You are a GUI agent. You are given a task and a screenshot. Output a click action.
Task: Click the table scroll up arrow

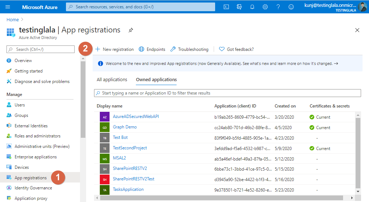point(358,115)
